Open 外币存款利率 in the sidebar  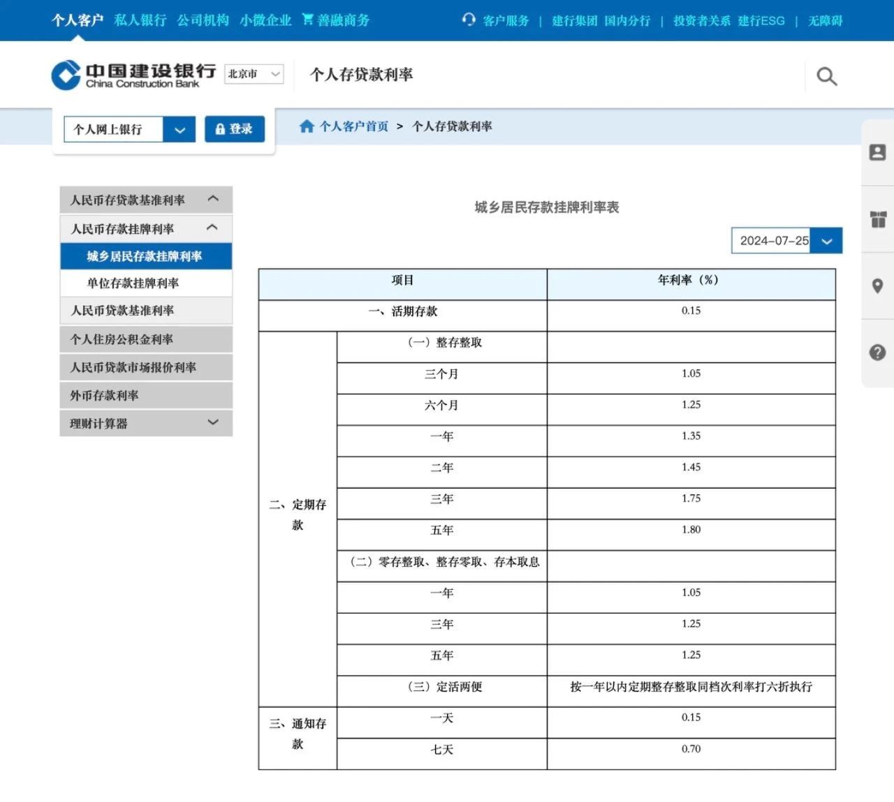pyautogui.click(x=104, y=396)
